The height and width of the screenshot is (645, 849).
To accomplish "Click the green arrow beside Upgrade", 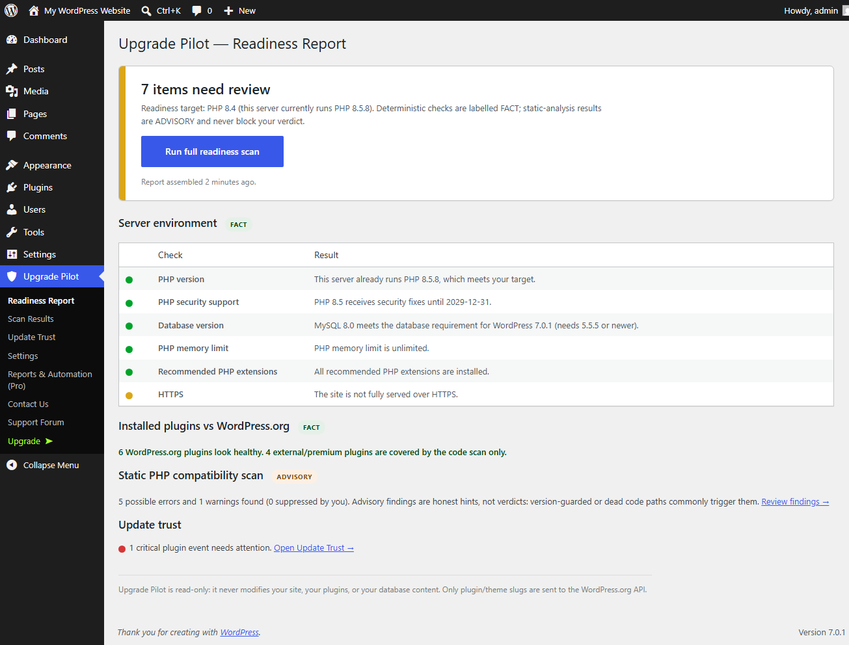I will click(49, 441).
